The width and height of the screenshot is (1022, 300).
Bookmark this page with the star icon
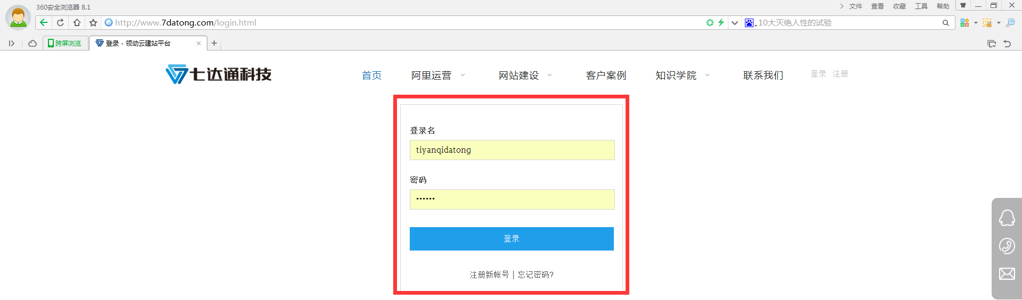(93, 22)
